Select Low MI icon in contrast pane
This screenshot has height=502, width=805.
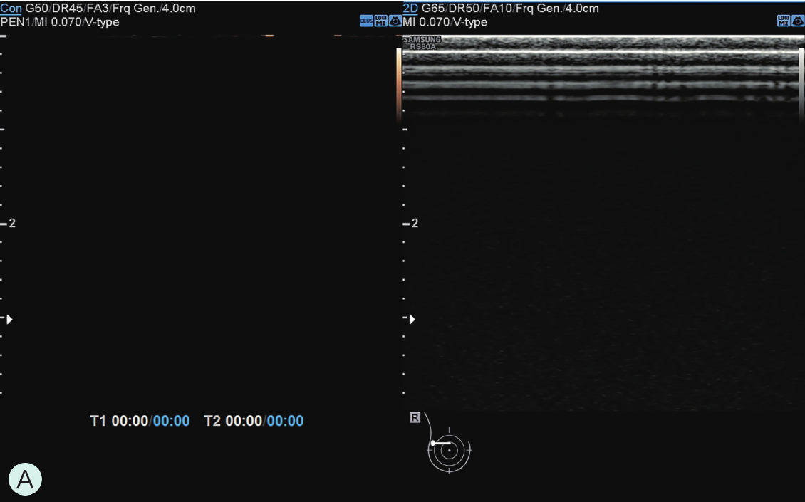click(x=380, y=21)
